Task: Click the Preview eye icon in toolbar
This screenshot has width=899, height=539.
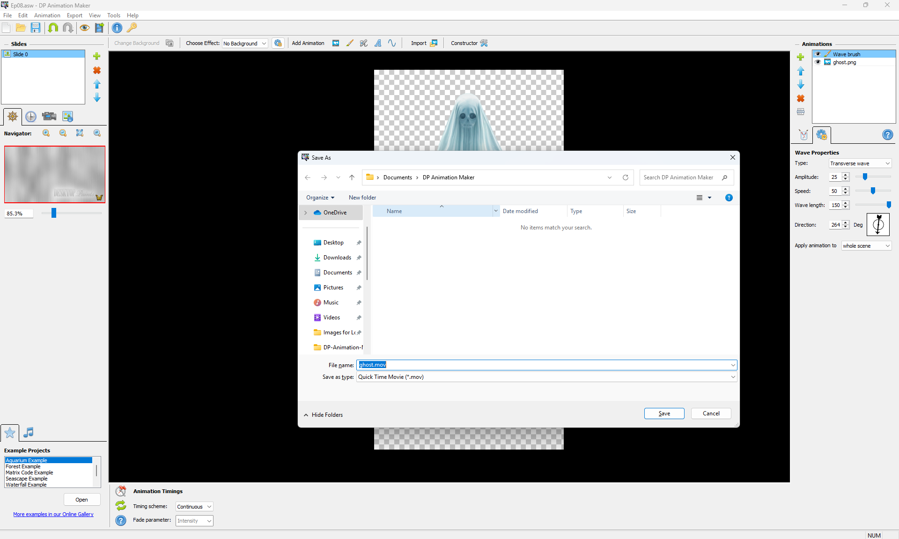Action: tap(84, 28)
